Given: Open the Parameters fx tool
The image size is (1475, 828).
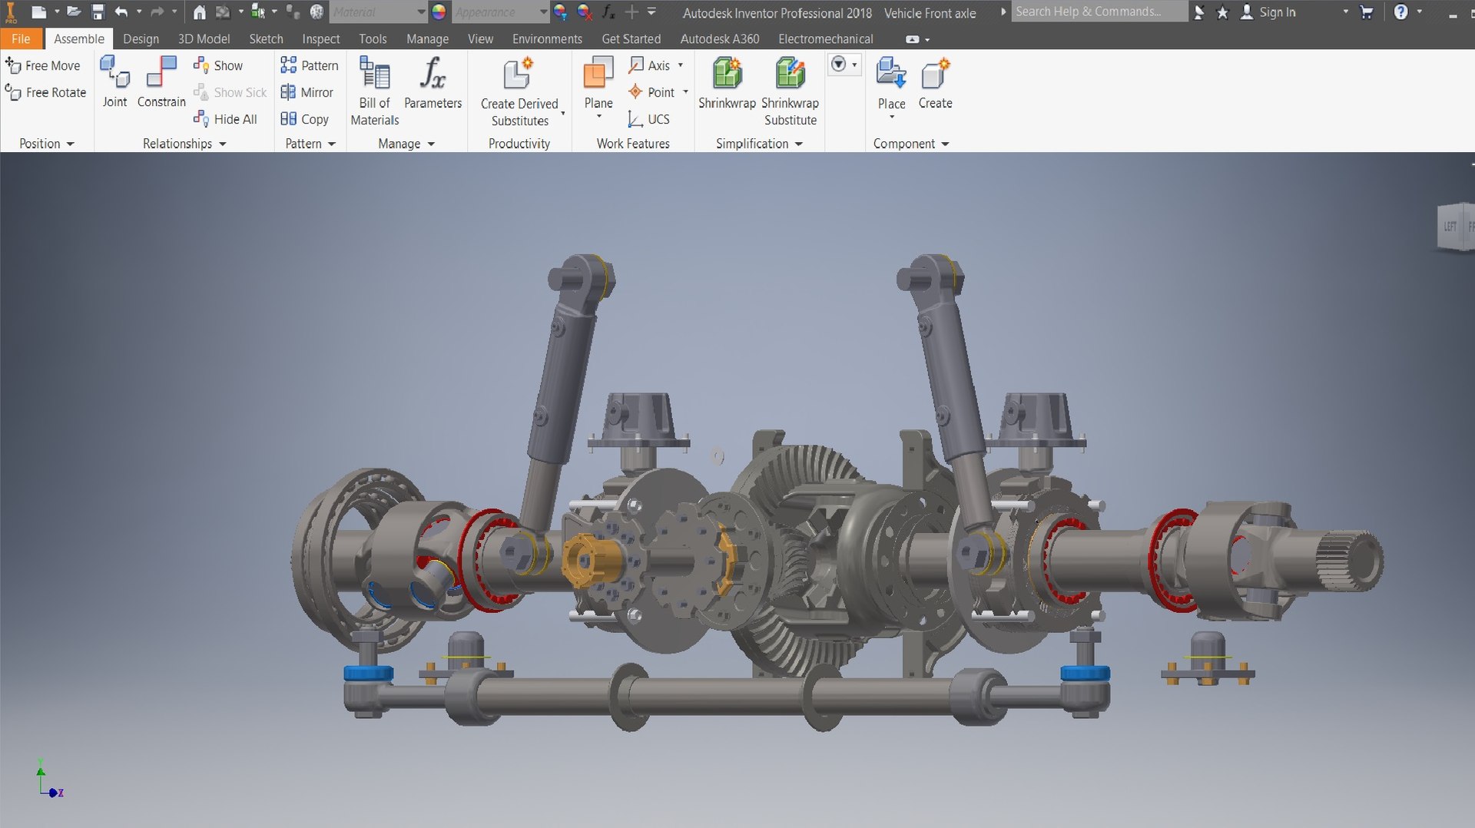Looking at the screenshot, I should (433, 83).
